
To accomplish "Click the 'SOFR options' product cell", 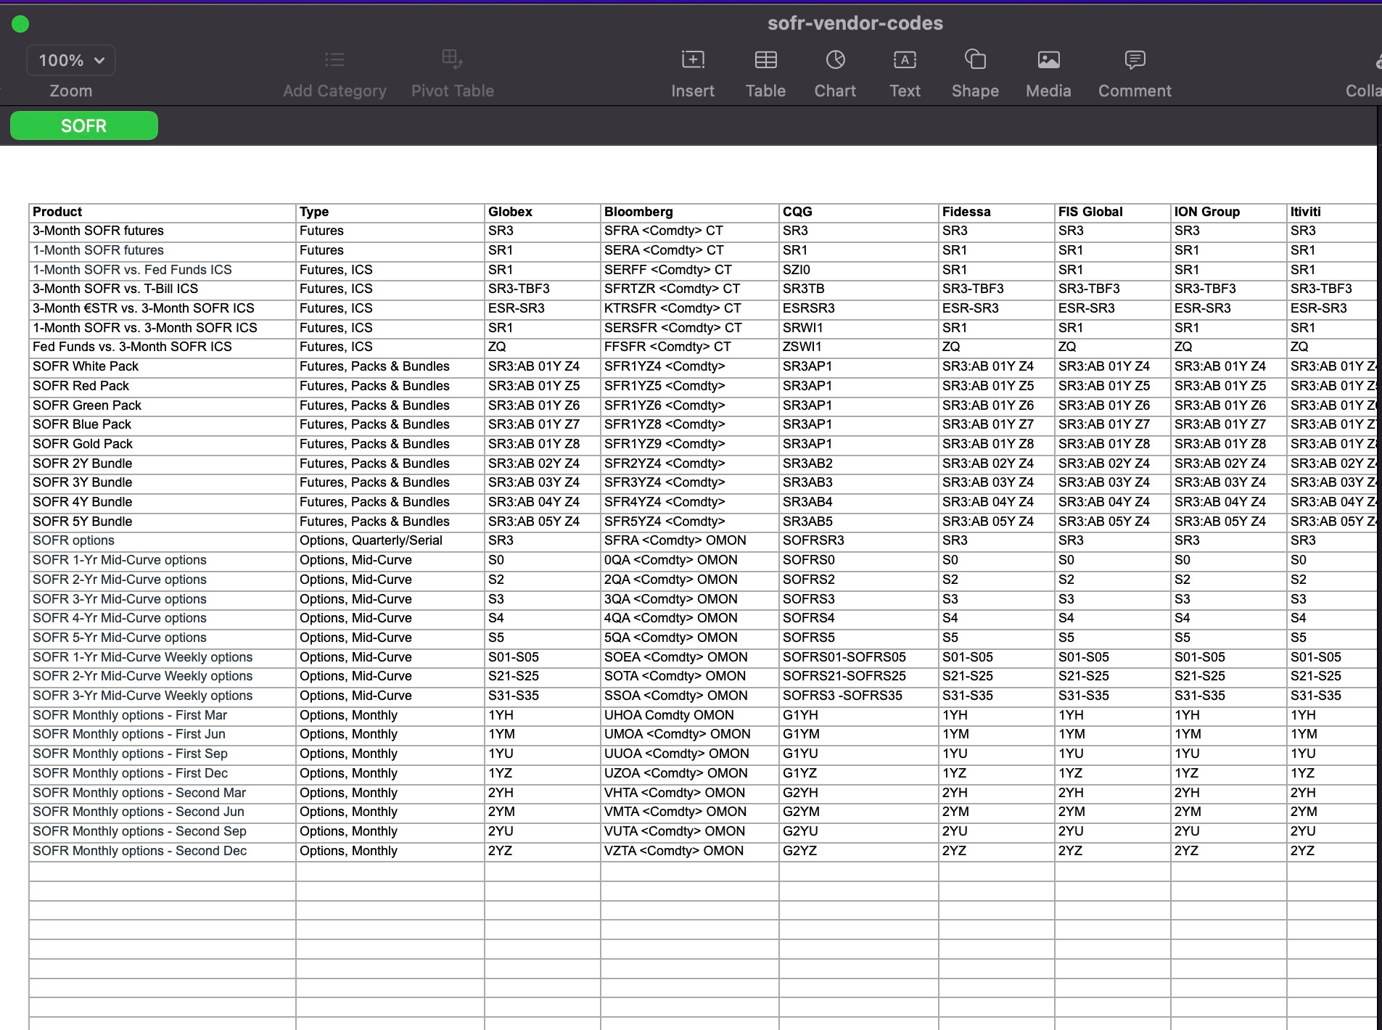I will point(163,540).
